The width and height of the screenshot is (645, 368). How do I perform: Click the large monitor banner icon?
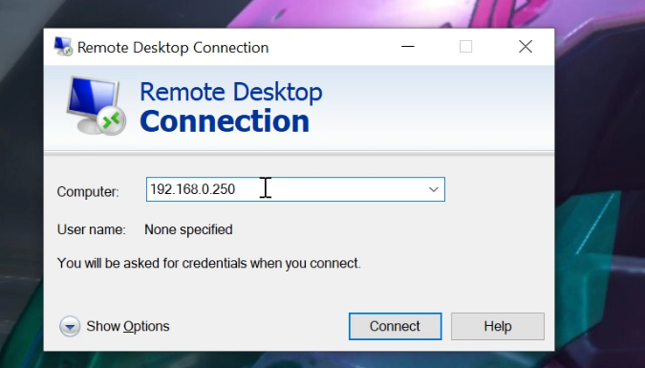[97, 106]
